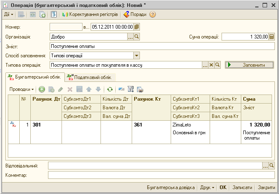Image resolution: width=279 pixels, height=194 pixels.
Task: Click the refresh document toolbar icon
Action: click(33, 14)
